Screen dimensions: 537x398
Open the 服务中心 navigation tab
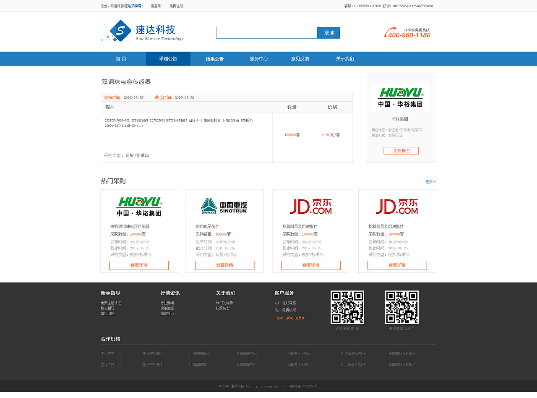point(258,59)
